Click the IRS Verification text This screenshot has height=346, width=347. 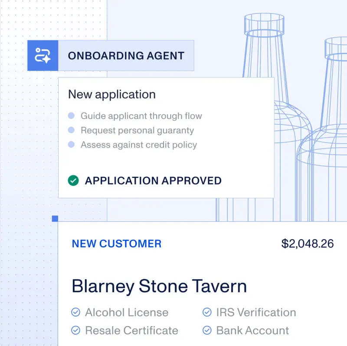tap(256, 312)
